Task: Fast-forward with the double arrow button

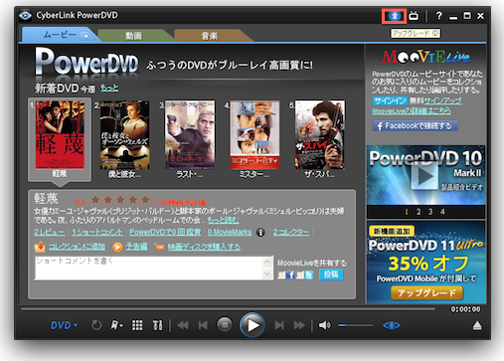Action: pyautogui.click(x=299, y=325)
